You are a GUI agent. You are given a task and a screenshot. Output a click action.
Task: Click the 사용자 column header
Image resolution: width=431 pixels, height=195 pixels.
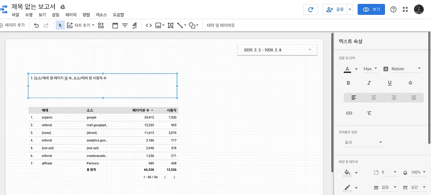pos(171,110)
